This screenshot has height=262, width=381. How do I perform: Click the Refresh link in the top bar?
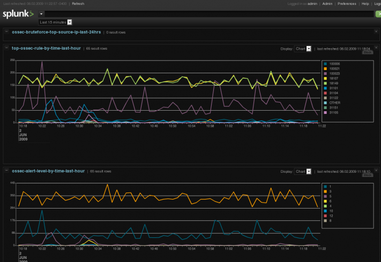[78, 4]
